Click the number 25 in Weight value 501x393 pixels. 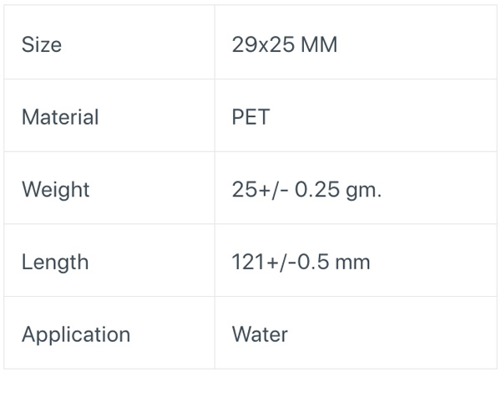[244, 190]
